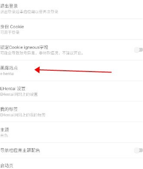Click the 导航栏应用主题配色 label text
143x169 pixels.
tap(20, 150)
